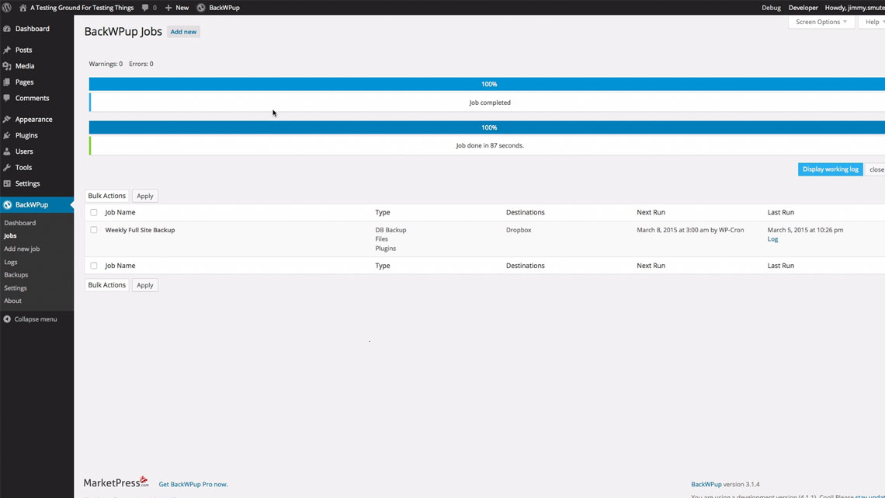Open the Comments menu item
This screenshot has width=885, height=498.
32,98
